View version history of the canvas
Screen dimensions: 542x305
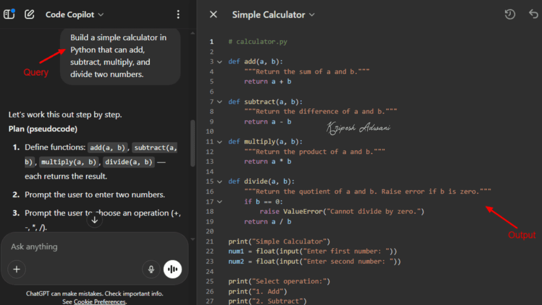[x=510, y=14]
